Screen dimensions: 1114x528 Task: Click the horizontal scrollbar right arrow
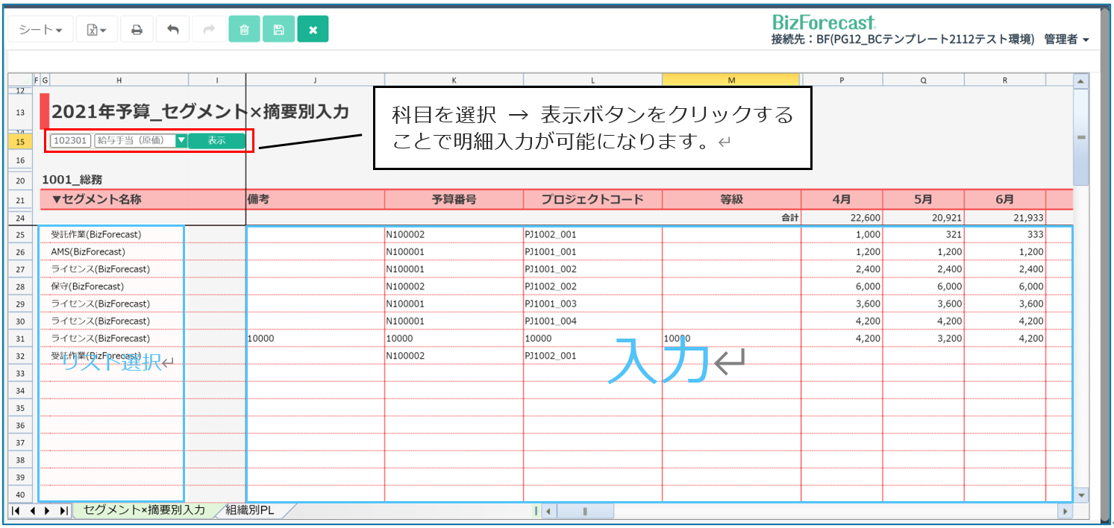(x=1065, y=512)
